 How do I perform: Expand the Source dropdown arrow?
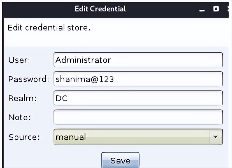tap(215, 137)
